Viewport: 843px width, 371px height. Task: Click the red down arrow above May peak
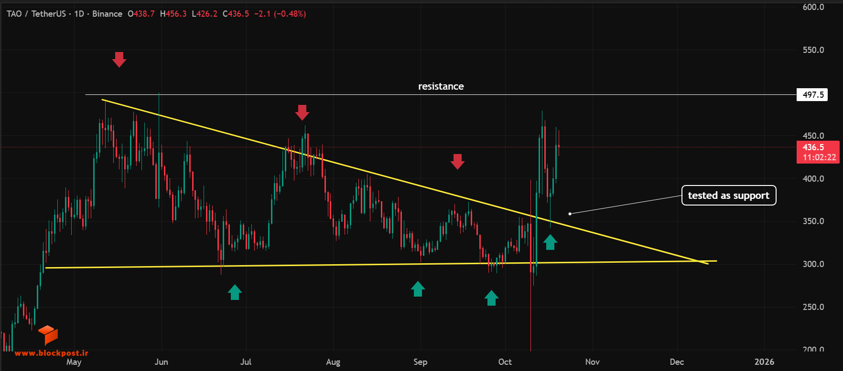[x=119, y=60]
